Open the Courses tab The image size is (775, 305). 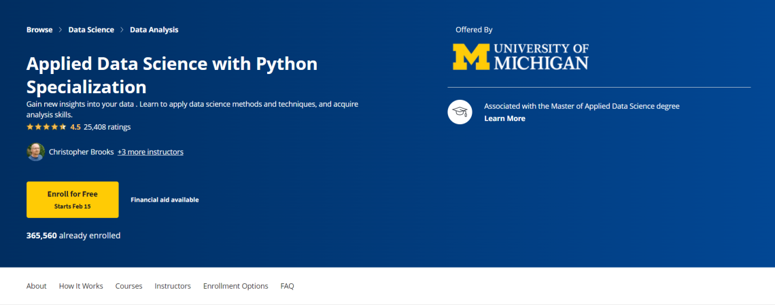129,286
